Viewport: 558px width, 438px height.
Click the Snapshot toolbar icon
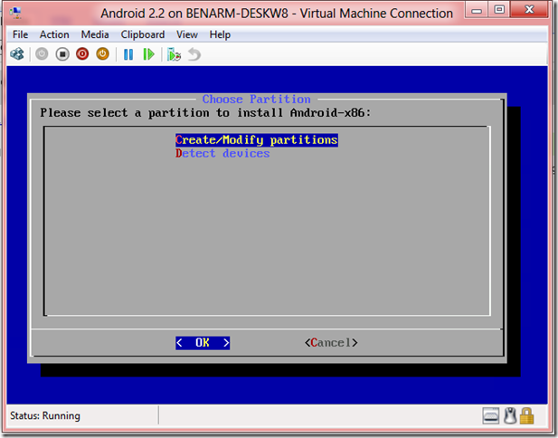tap(173, 54)
